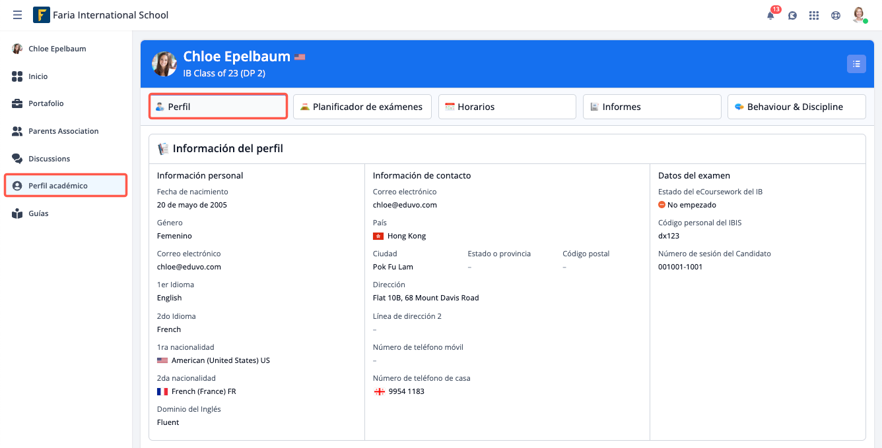Open the apps grid launcher
Image resolution: width=882 pixels, height=448 pixels.
tap(814, 16)
